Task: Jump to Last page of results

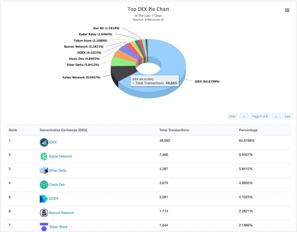Action: [x=287, y=116]
